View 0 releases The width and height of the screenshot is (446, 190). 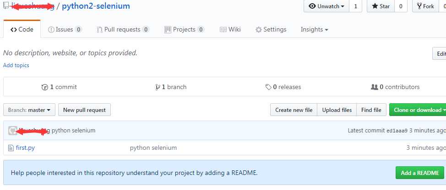pos(283,87)
